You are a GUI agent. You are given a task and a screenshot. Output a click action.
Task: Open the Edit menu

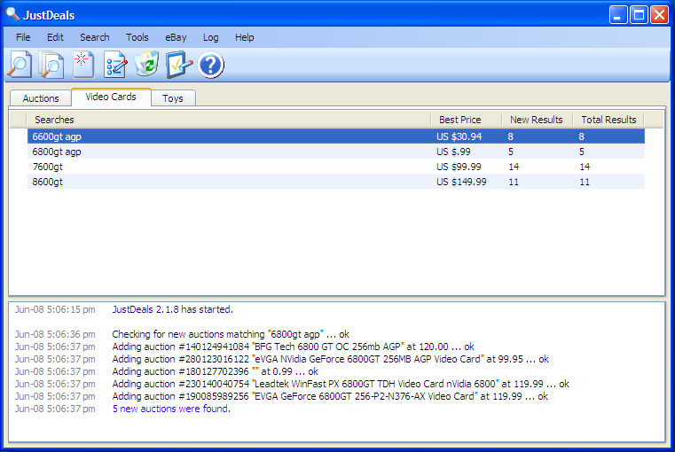click(55, 37)
